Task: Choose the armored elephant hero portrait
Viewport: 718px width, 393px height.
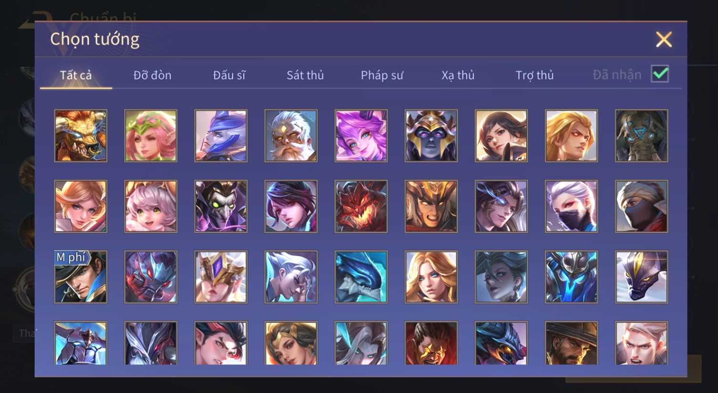Action: (x=641, y=136)
